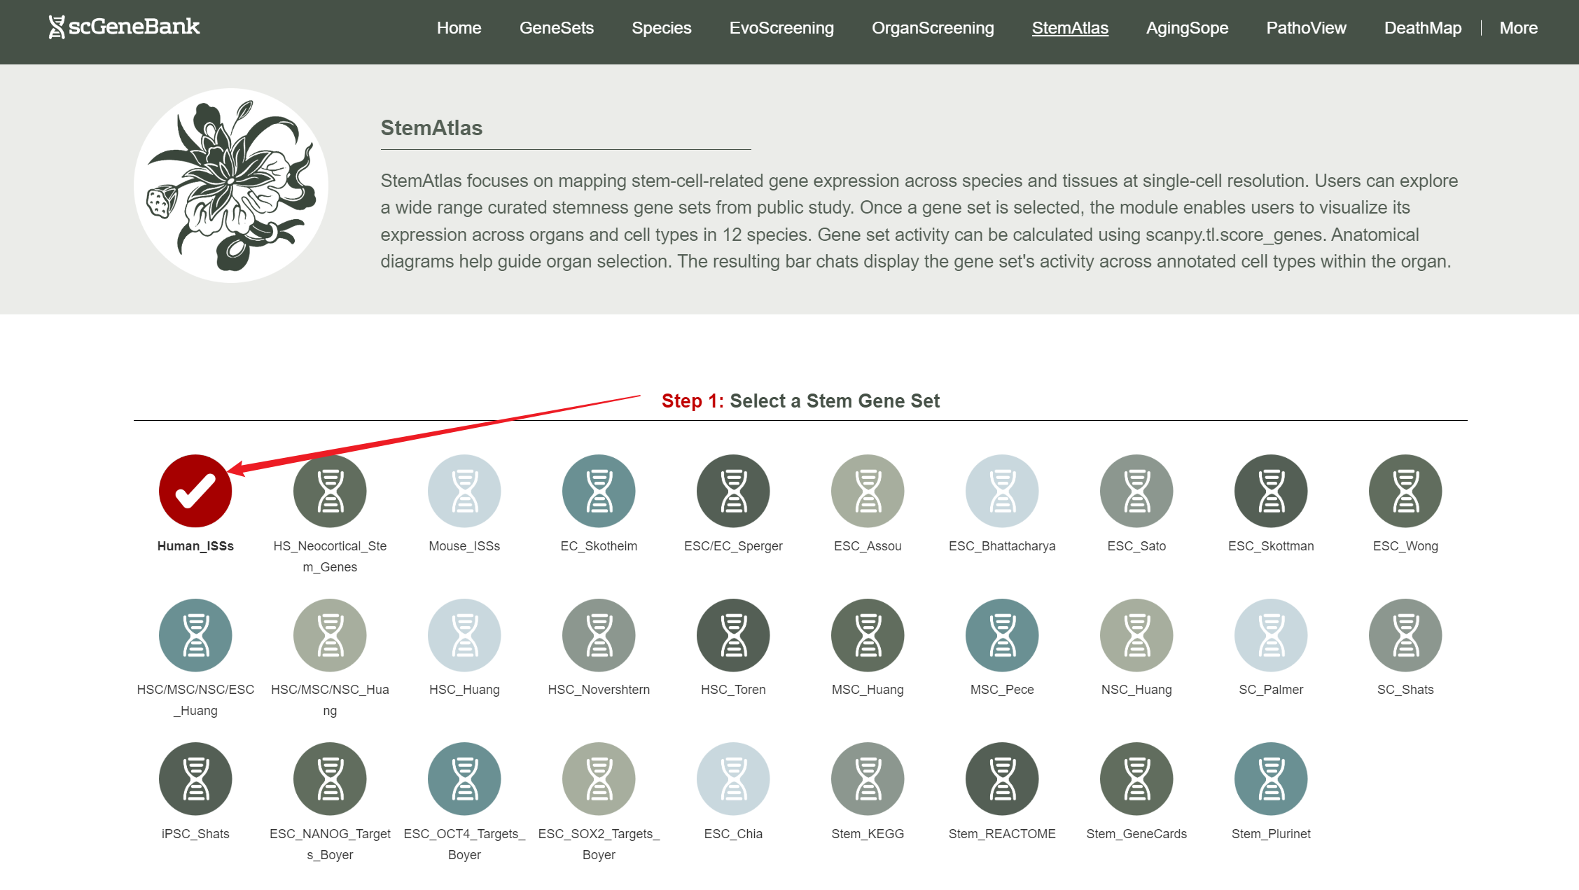Click the scGeneBank logo link

125,27
